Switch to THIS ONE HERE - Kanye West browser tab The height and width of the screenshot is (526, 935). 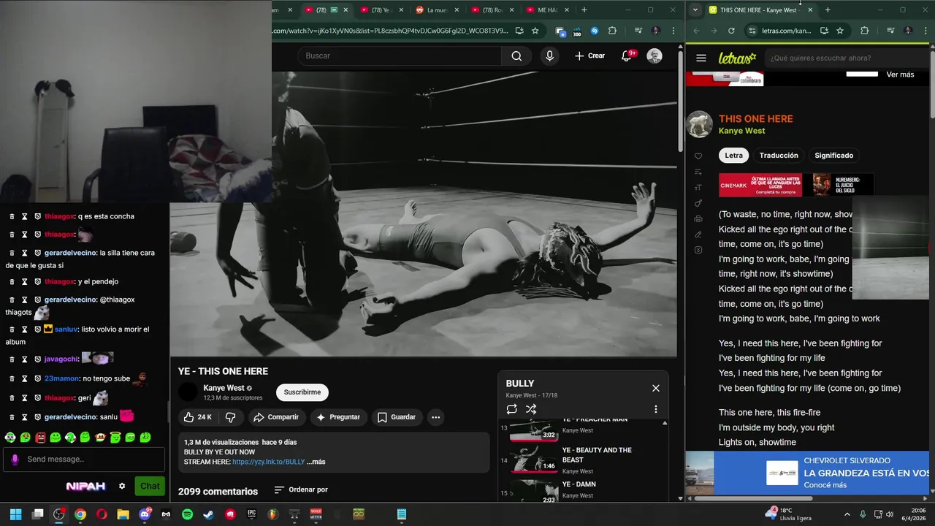[758, 10]
